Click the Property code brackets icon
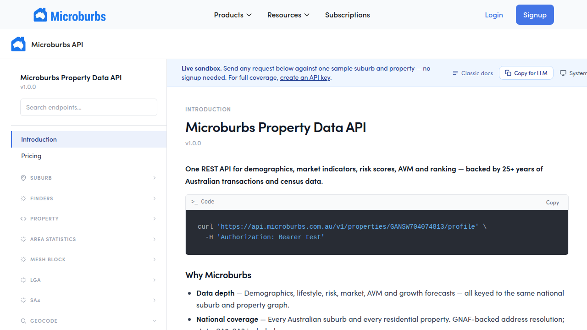587x330 pixels. [23, 219]
